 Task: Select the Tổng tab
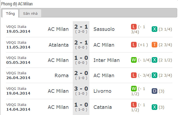(10, 13)
